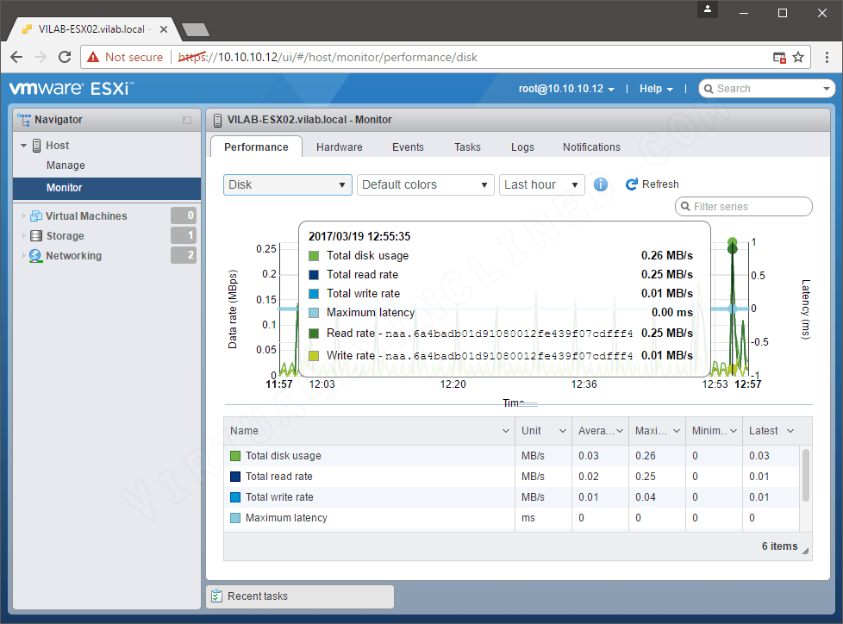Click the Maxi... column header
Viewport: 843px width, 624px height.
point(657,431)
